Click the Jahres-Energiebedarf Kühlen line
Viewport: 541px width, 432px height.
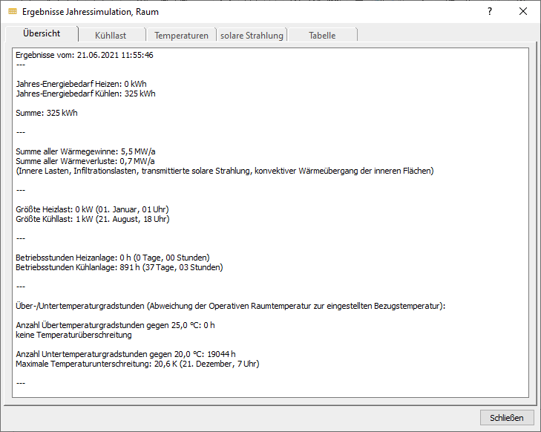85,94
